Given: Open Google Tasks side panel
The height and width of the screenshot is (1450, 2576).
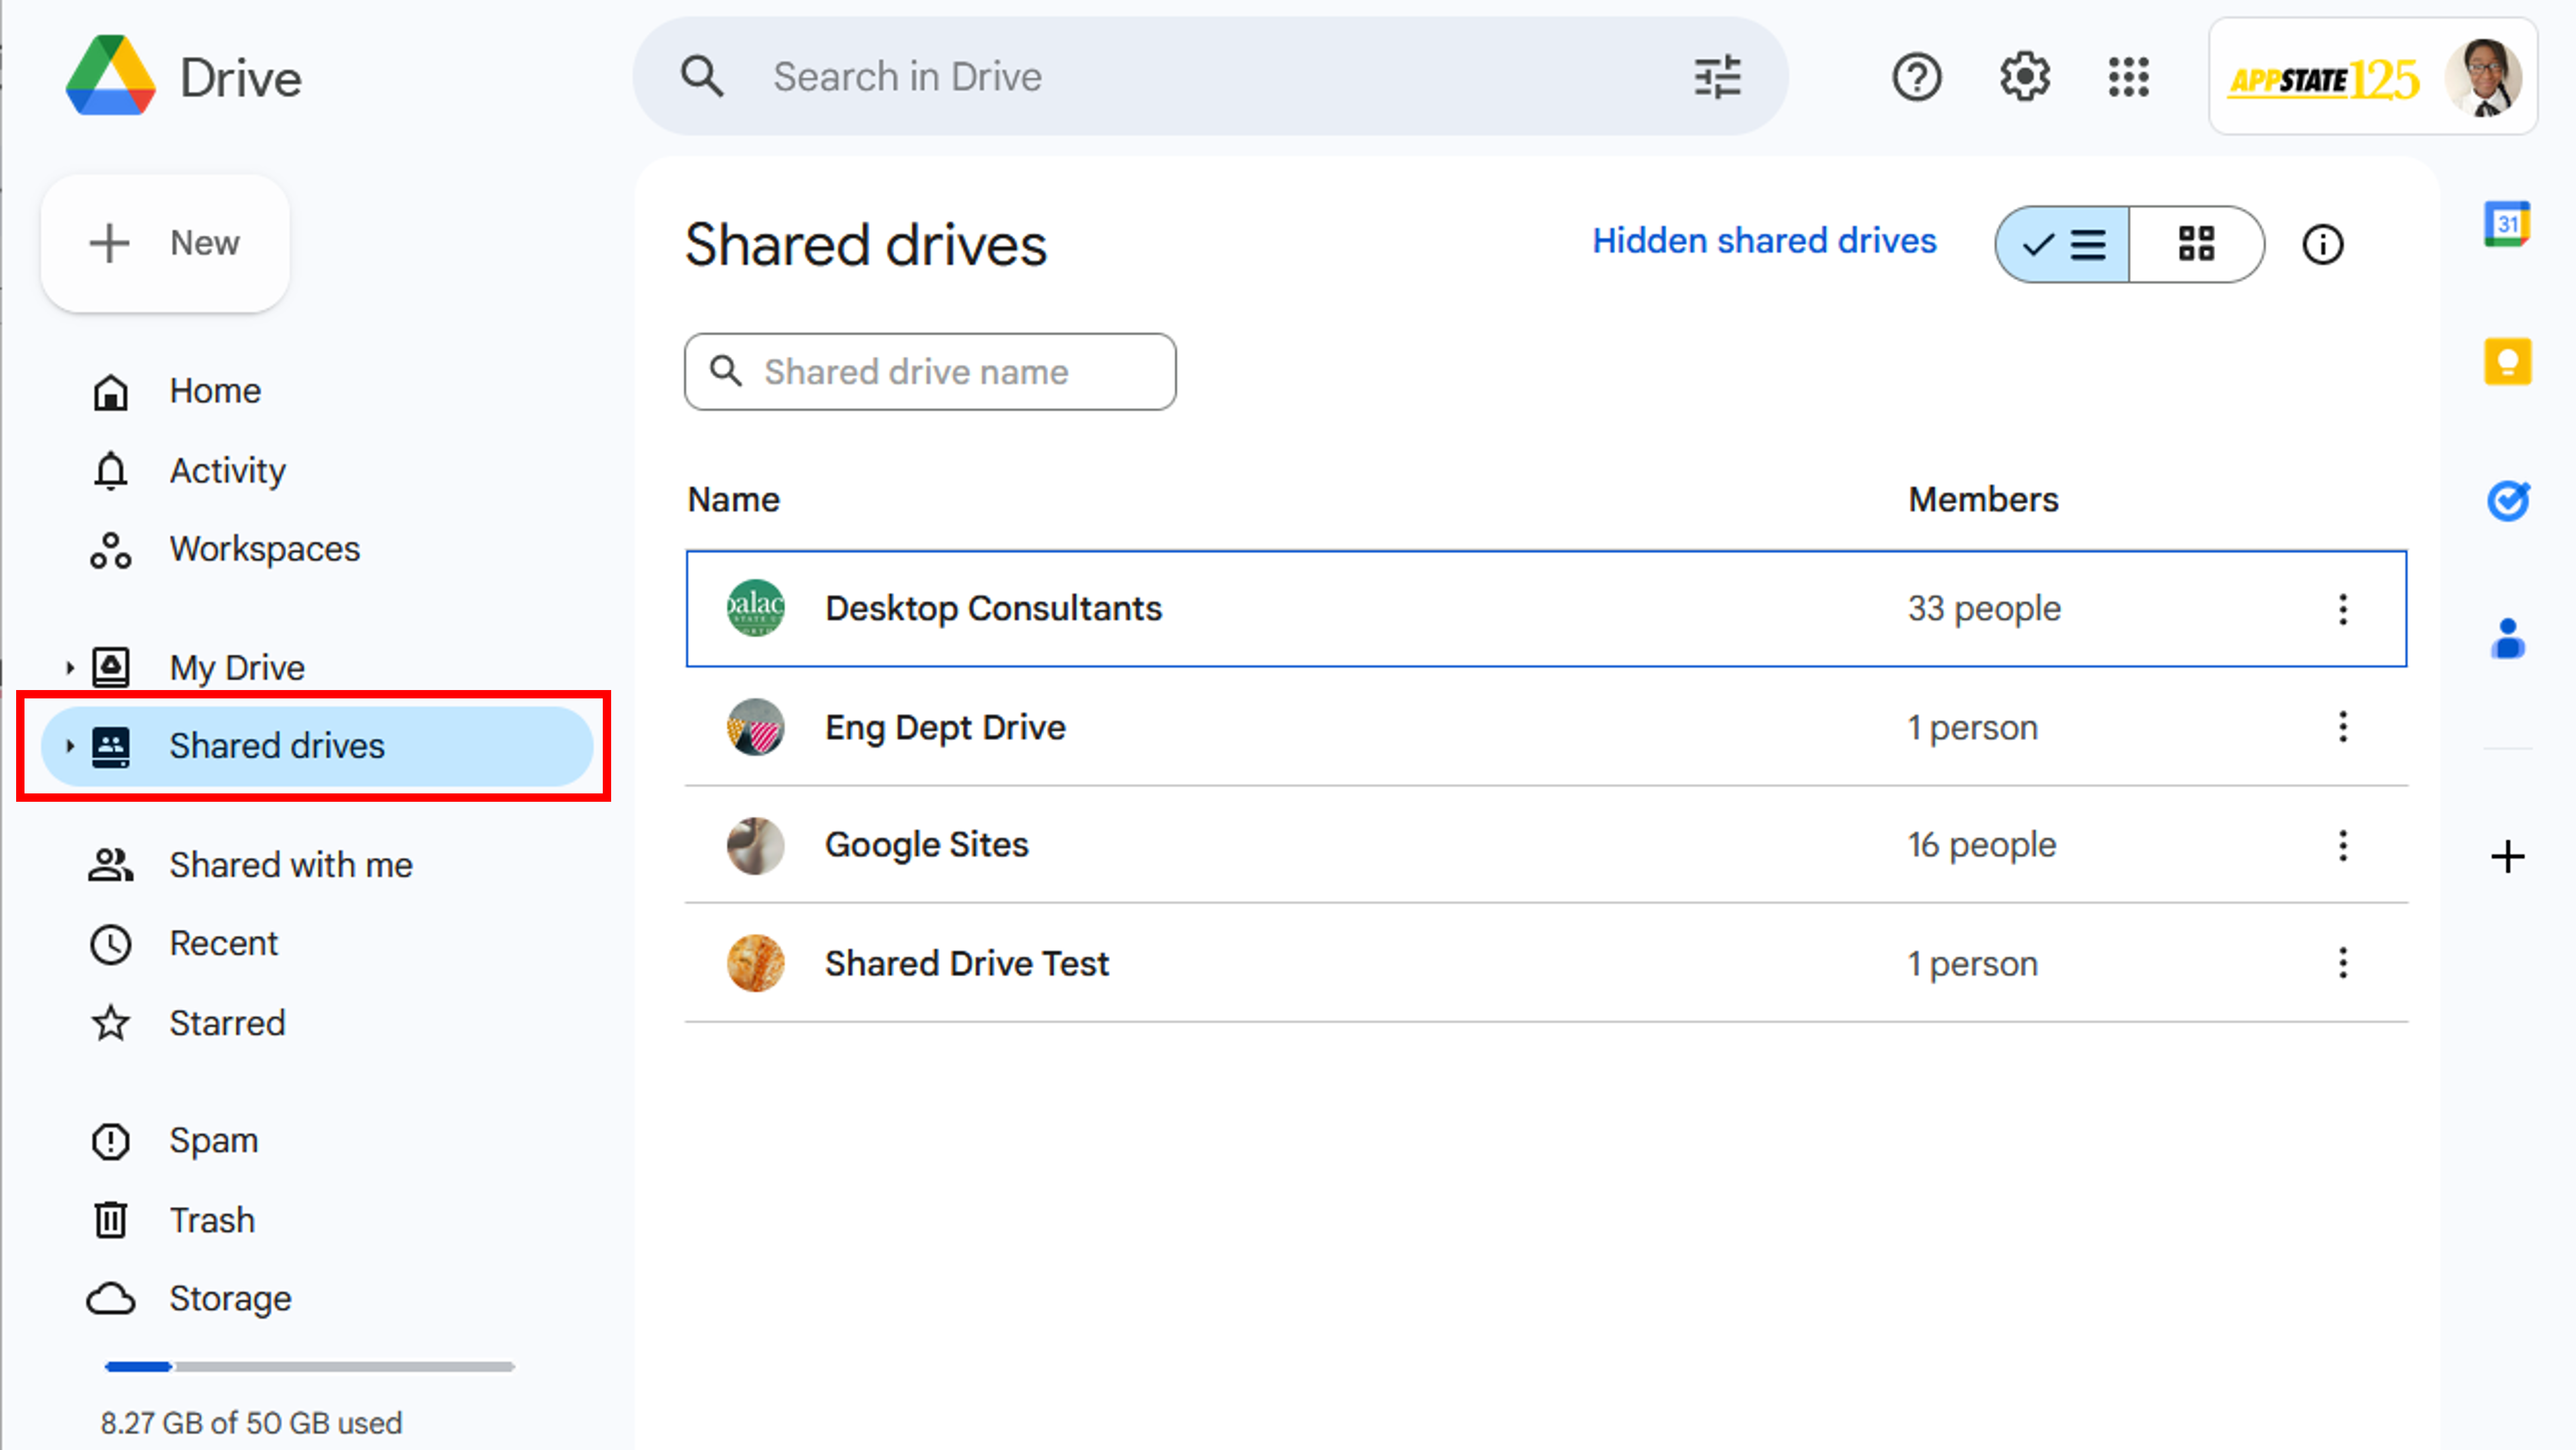Looking at the screenshot, I should coord(2507,500).
